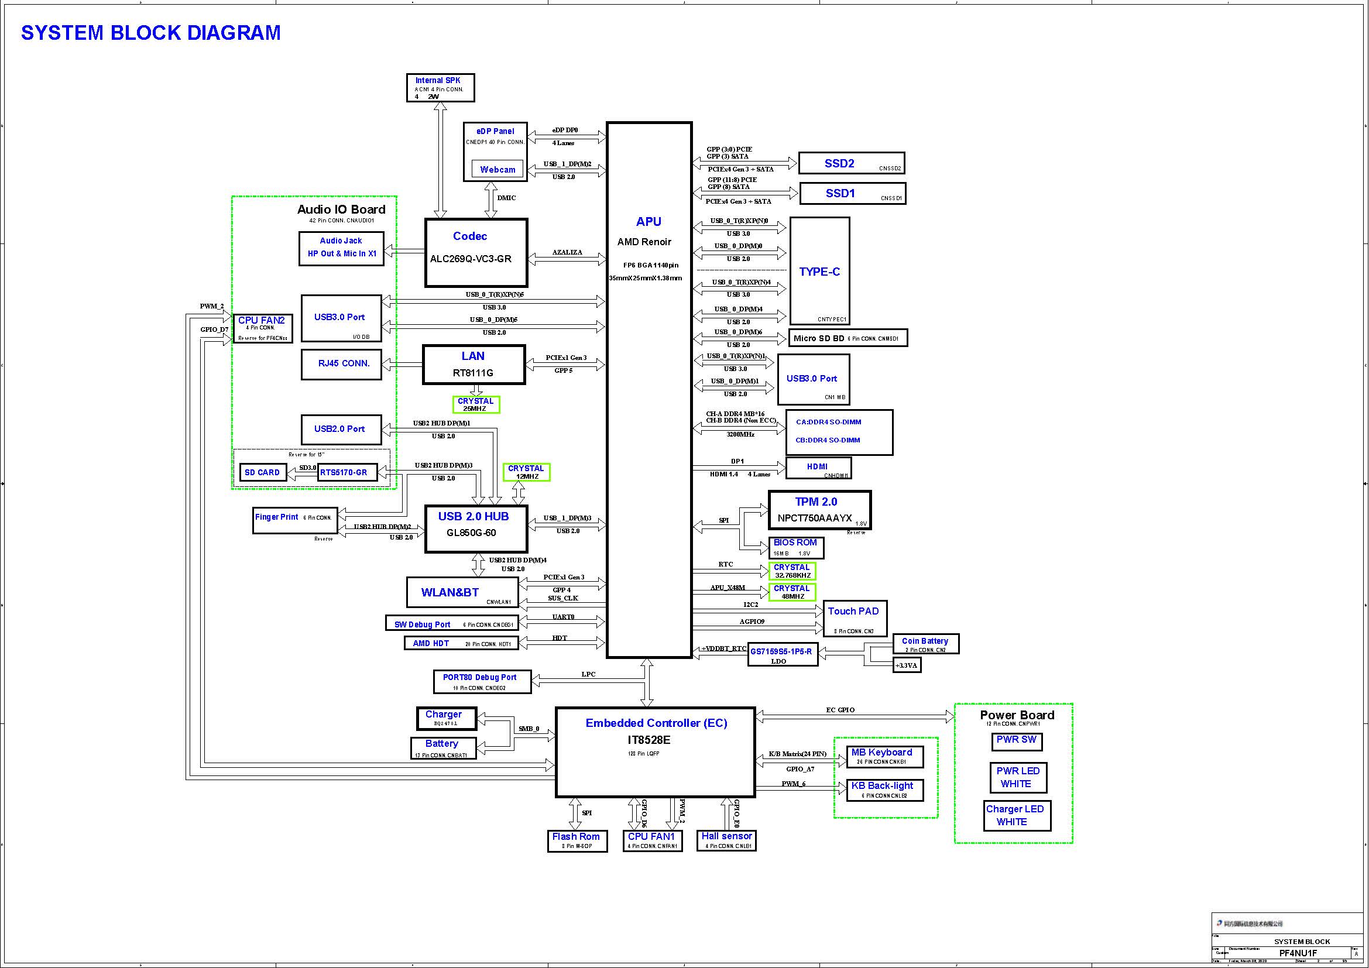Click the Hall sensor block
This screenshot has height=968, width=1369.
[726, 840]
